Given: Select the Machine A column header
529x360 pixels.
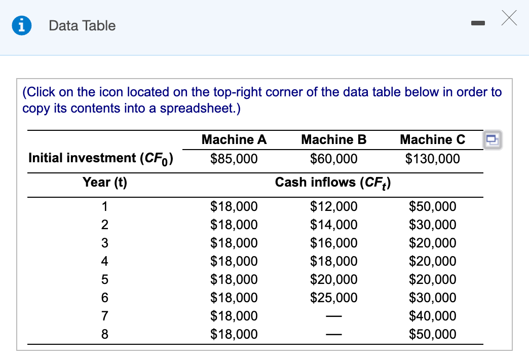Looking at the screenshot, I should (234, 140).
